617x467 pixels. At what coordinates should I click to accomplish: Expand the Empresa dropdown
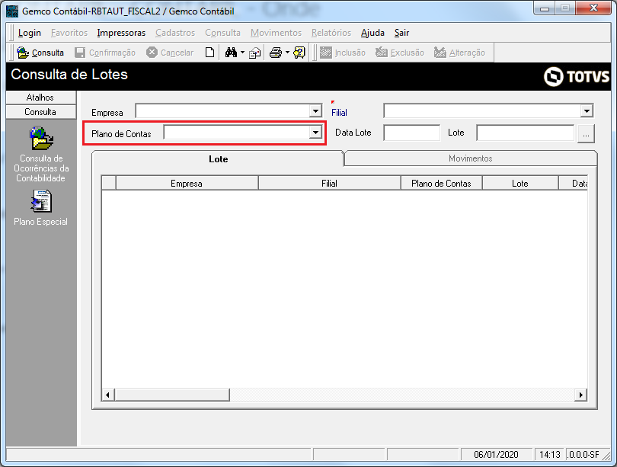coord(315,111)
